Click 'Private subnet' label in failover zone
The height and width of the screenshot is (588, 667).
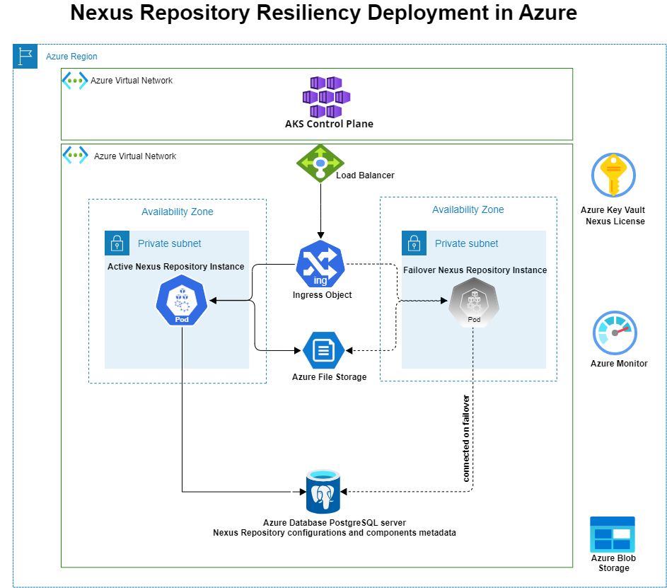coord(466,243)
